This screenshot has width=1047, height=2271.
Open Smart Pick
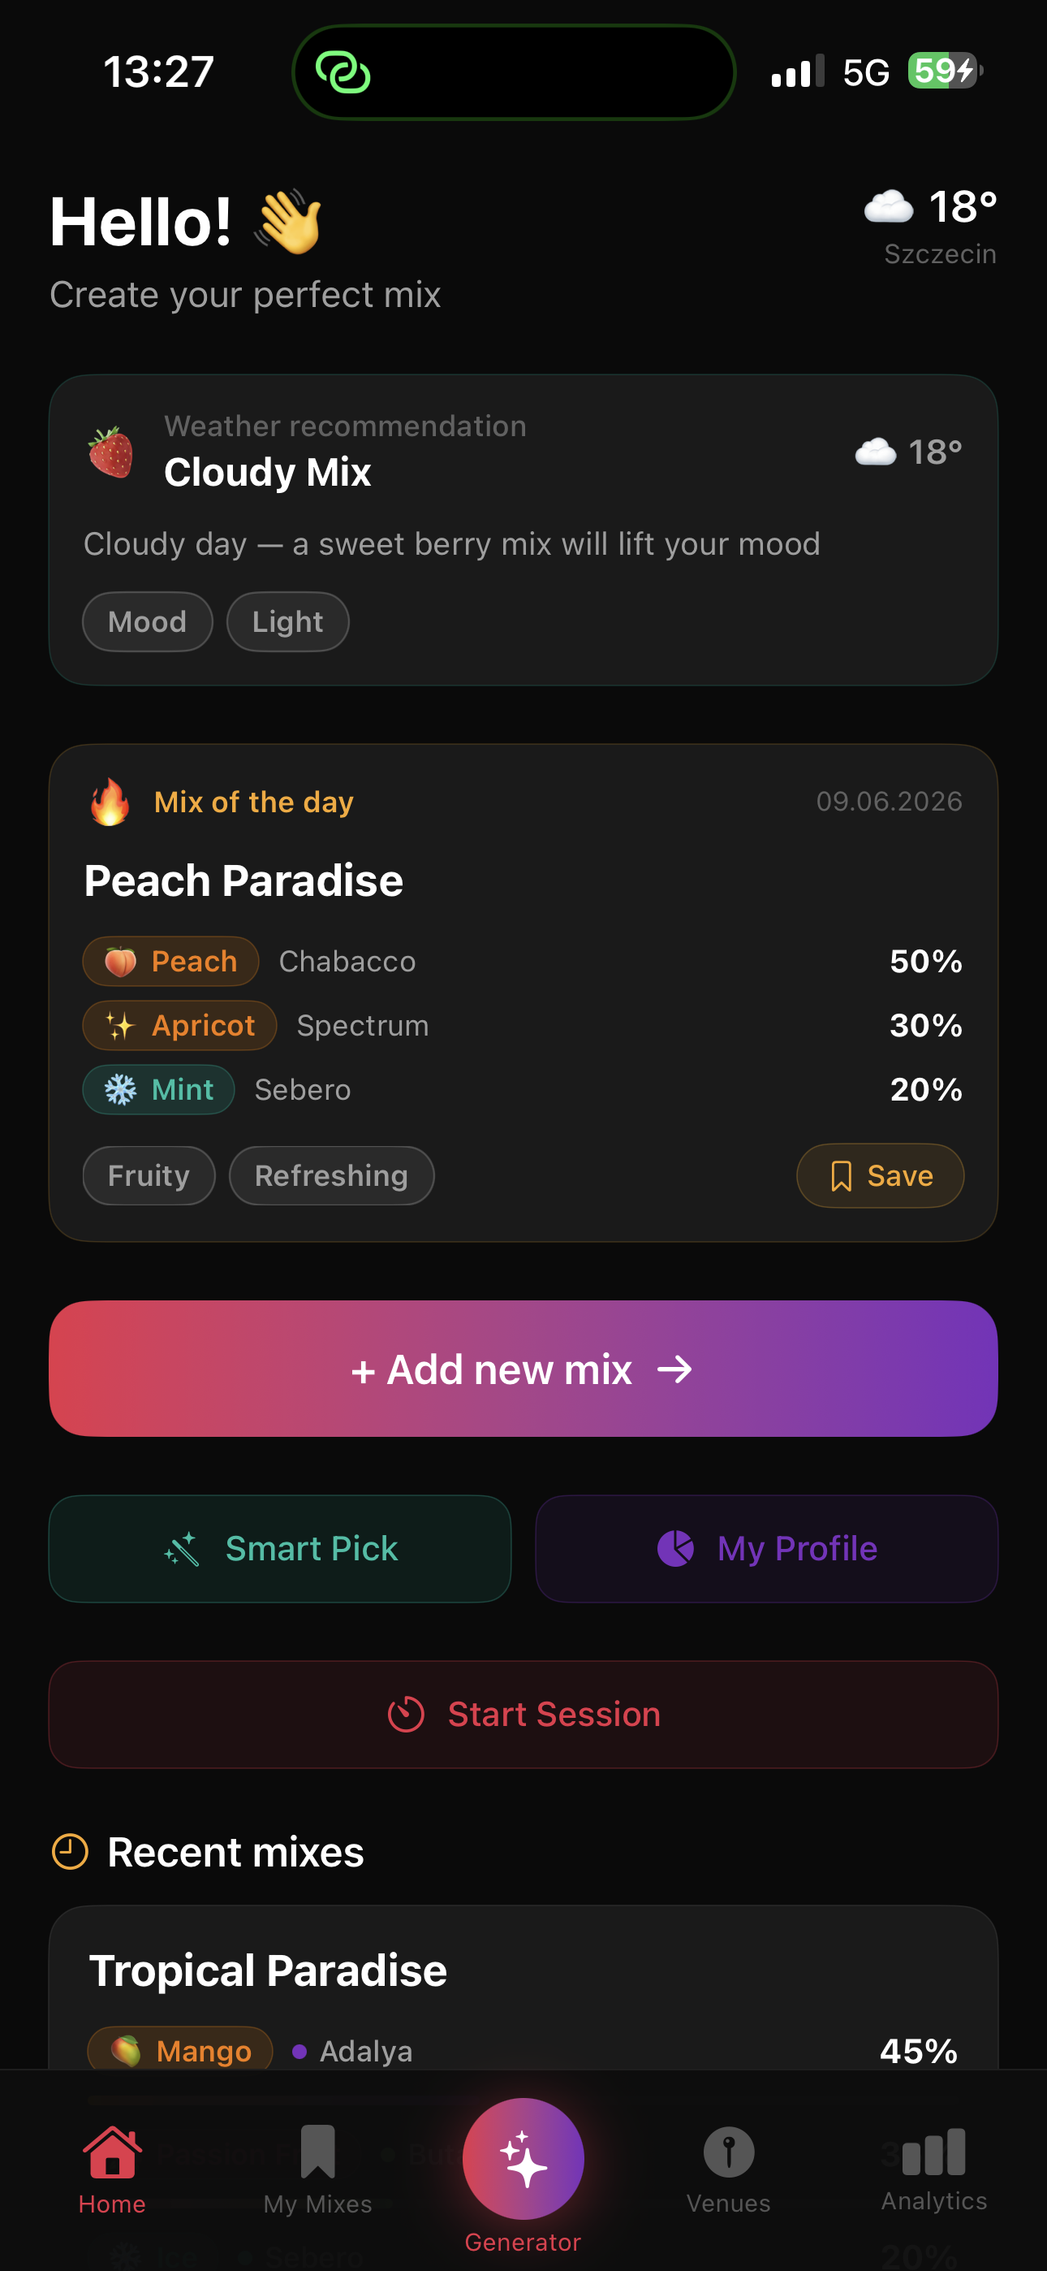[x=280, y=1548]
